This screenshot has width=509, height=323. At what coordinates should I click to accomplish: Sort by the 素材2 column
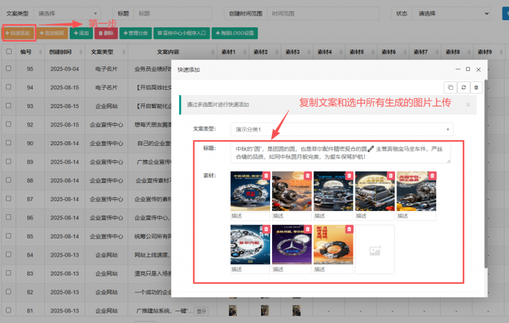pos(265,52)
